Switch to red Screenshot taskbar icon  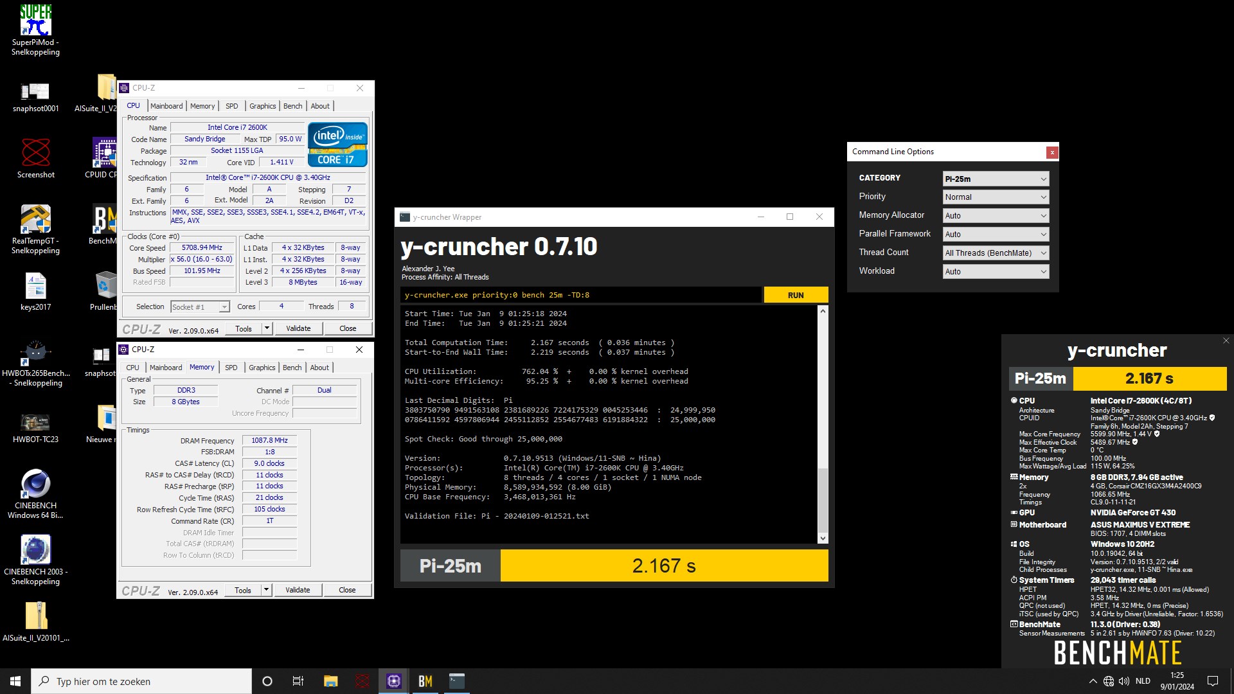(x=362, y=681)
